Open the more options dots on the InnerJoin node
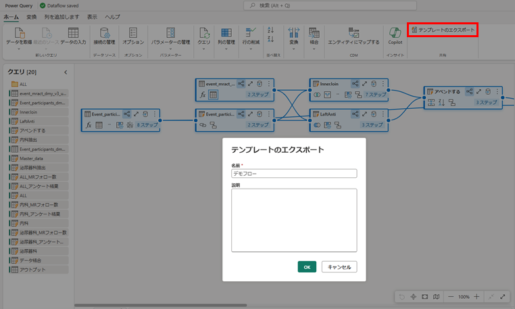Viewport: 515px width, 309px height. click(383, 84)
